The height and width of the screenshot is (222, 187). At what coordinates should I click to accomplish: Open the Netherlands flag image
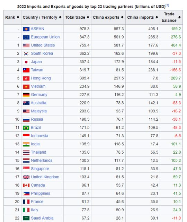pyautogui.click(x=26, y=161)
